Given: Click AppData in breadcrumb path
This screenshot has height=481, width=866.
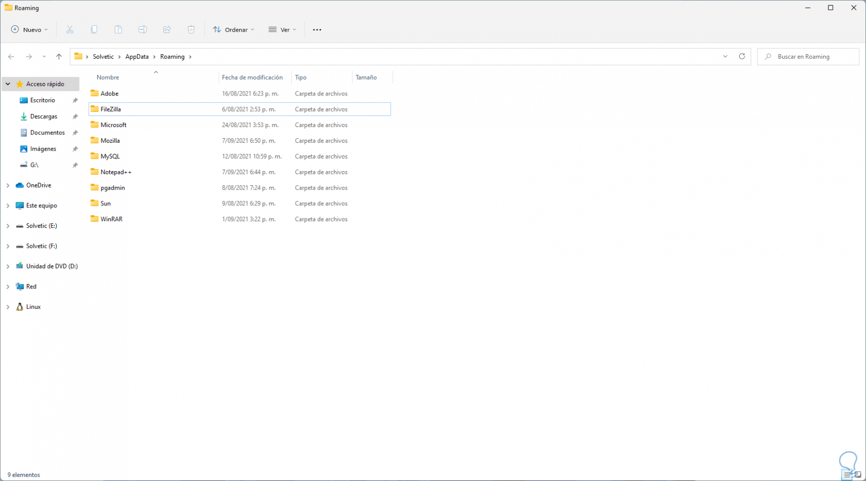Looking at the screenshot, I should click(137, 57).
